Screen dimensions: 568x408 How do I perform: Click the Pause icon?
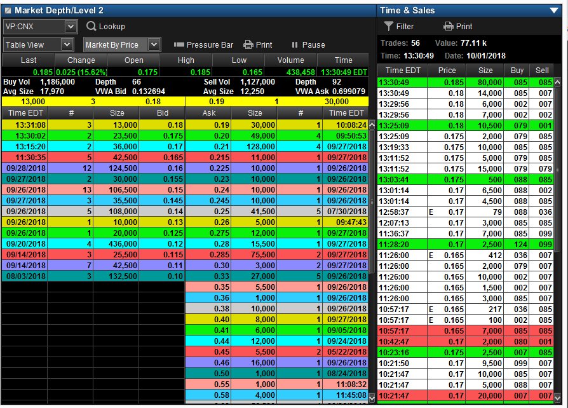pos(295,44)
